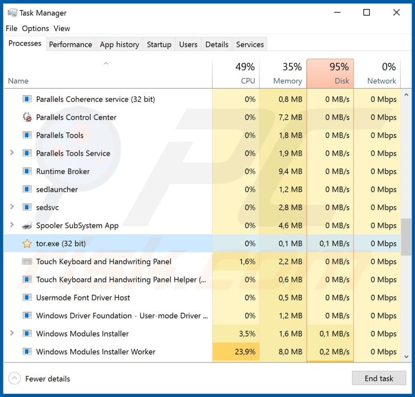
Task: Switch to the App history tab
Action: pyautogui.click(x=119, y=45)
